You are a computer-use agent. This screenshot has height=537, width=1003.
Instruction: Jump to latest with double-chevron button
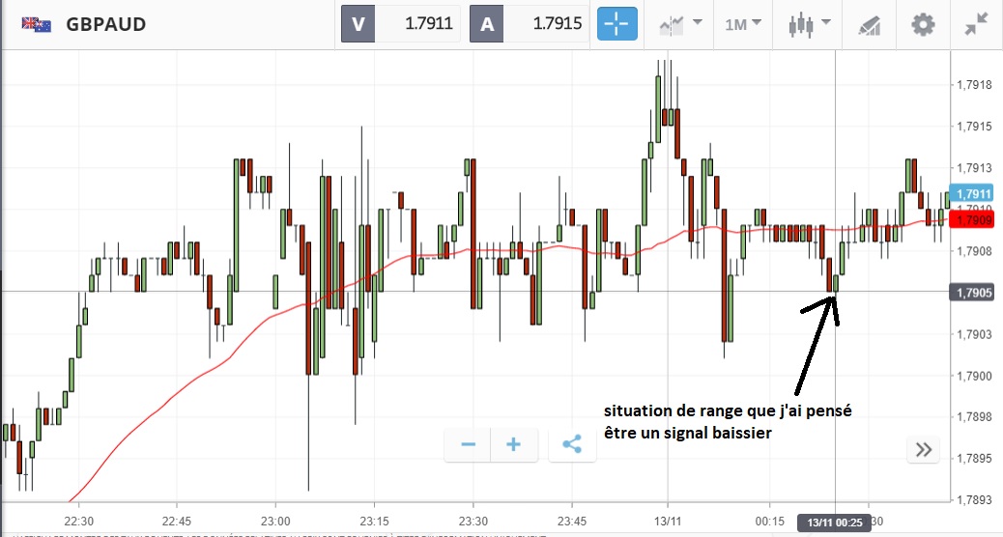click(923, 449)
